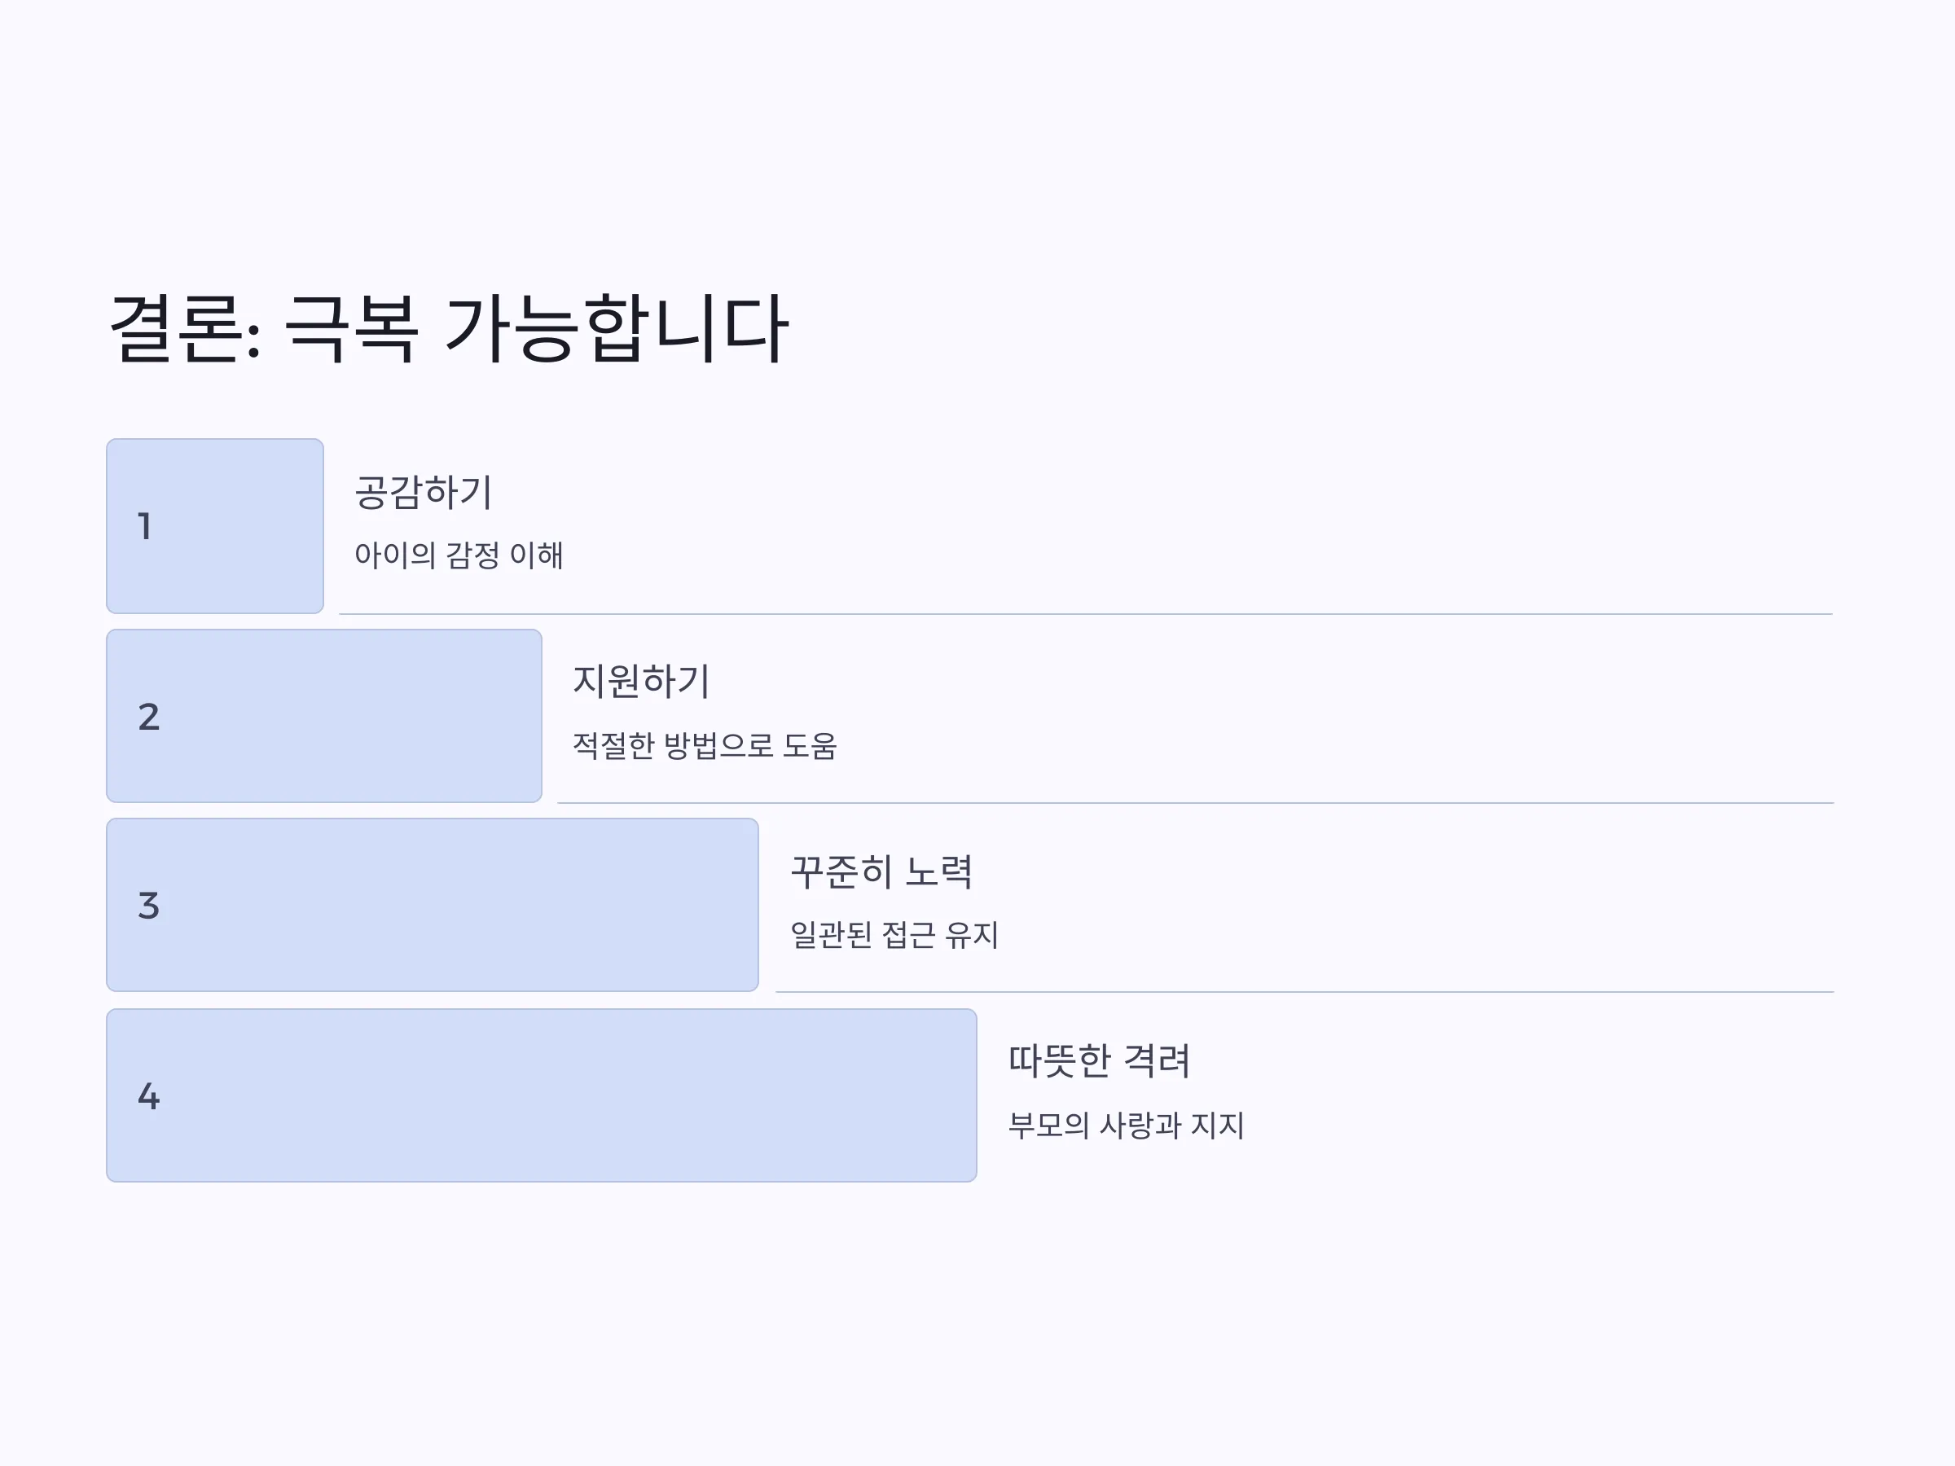1955x1466 pixels.
Task: Select the step 4 numbered box
Action: [541, 1095]
